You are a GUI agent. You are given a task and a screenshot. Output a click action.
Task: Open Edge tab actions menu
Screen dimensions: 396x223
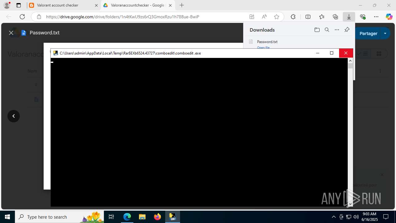[x=19, y=5]
